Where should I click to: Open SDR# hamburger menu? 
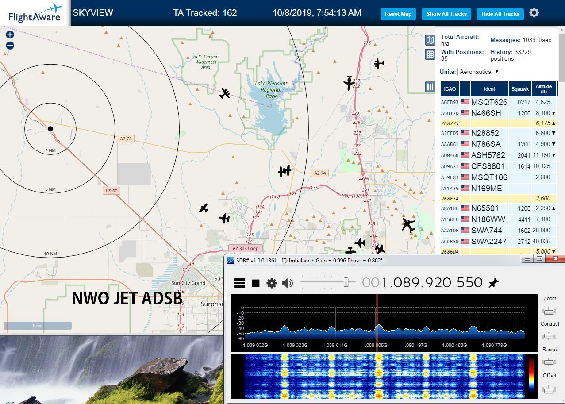coord(240,283)
